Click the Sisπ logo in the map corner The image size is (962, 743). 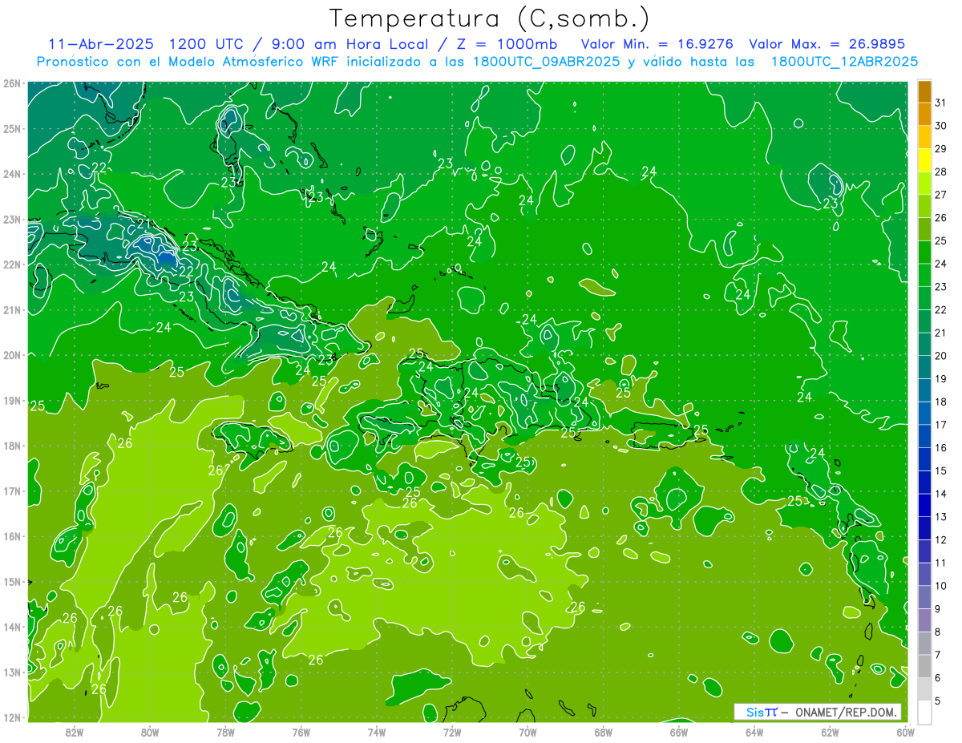tap(762, 712)
